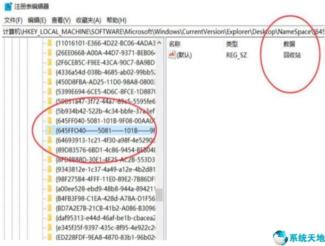Select folder icon of {5399E694-6CE5-4D6C key
325x246 pixels.
49,91
